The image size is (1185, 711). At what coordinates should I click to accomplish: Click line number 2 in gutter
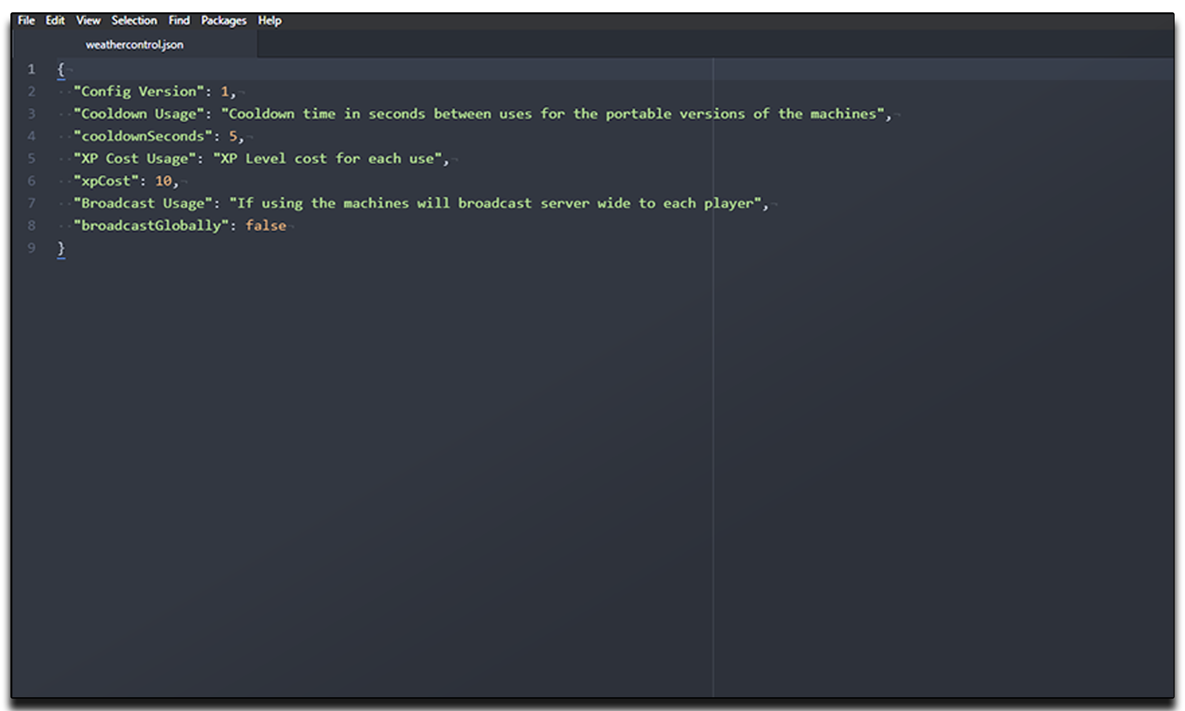point(32,91)
